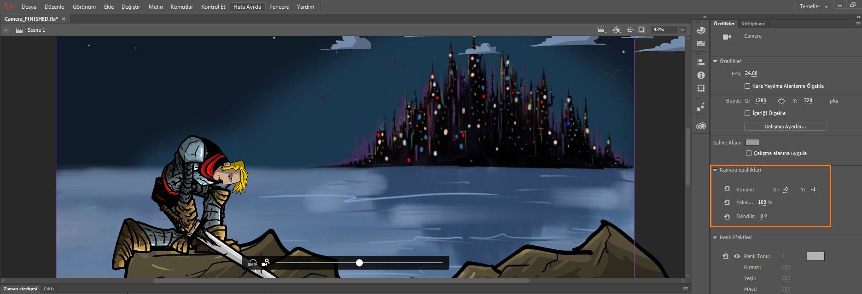
Task: Click the Scene 1 clapperboard icon
Action: click(x=19, y=30)
